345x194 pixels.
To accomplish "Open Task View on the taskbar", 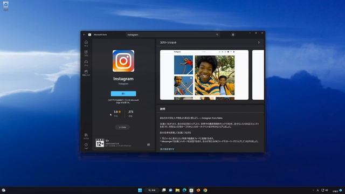I will pyautogui.click(x=164, y=190).
